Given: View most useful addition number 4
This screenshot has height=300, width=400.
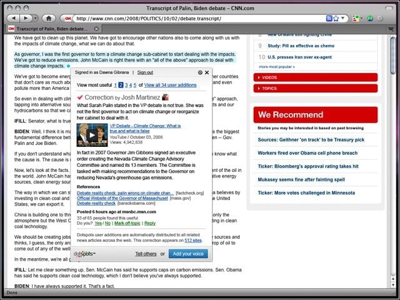Looking at the screenshot, I should 131,85.
